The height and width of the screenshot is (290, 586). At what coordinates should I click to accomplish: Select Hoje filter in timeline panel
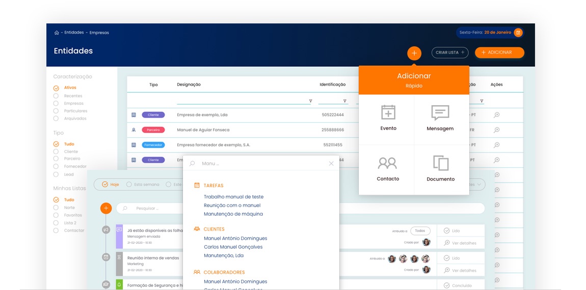[110, 184]
